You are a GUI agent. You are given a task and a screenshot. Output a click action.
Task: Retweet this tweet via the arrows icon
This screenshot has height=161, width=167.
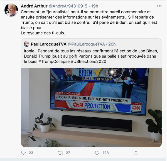[60, 153]
